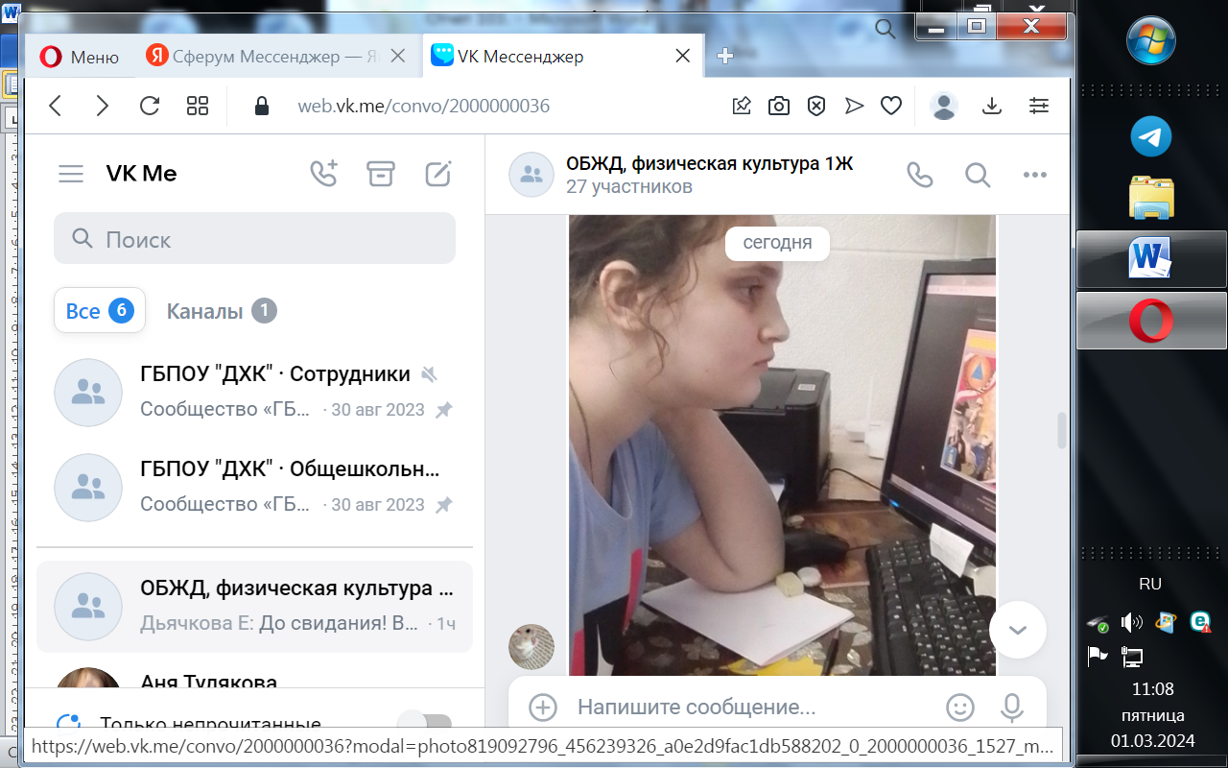Viewport: 1228px width, 768px height.
Task: Compose a new message with the pencil icon
Action: click(438, 174)
